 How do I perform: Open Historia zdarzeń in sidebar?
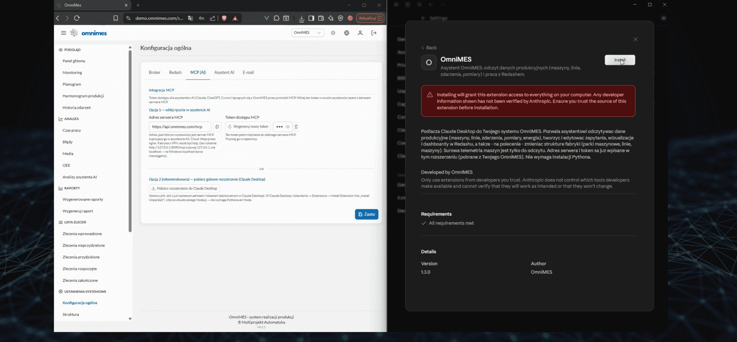pyautogui.click(x=76, y=107)
